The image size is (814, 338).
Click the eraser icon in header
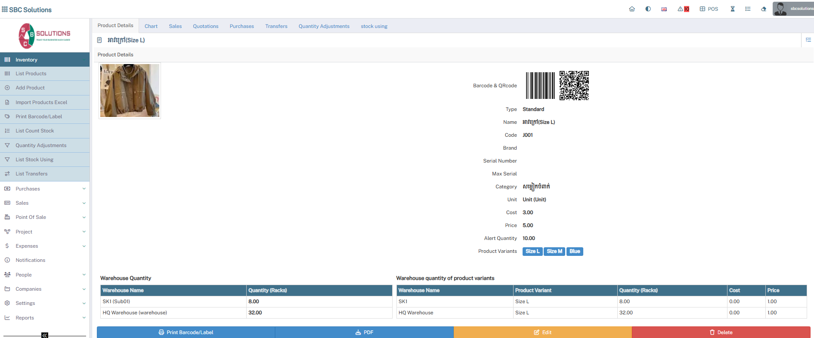tap(764, 9)
